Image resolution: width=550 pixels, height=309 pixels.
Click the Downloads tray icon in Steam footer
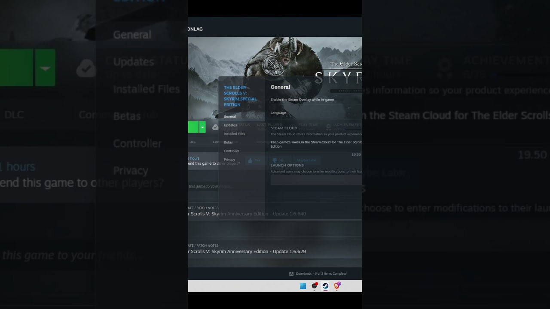291,274
